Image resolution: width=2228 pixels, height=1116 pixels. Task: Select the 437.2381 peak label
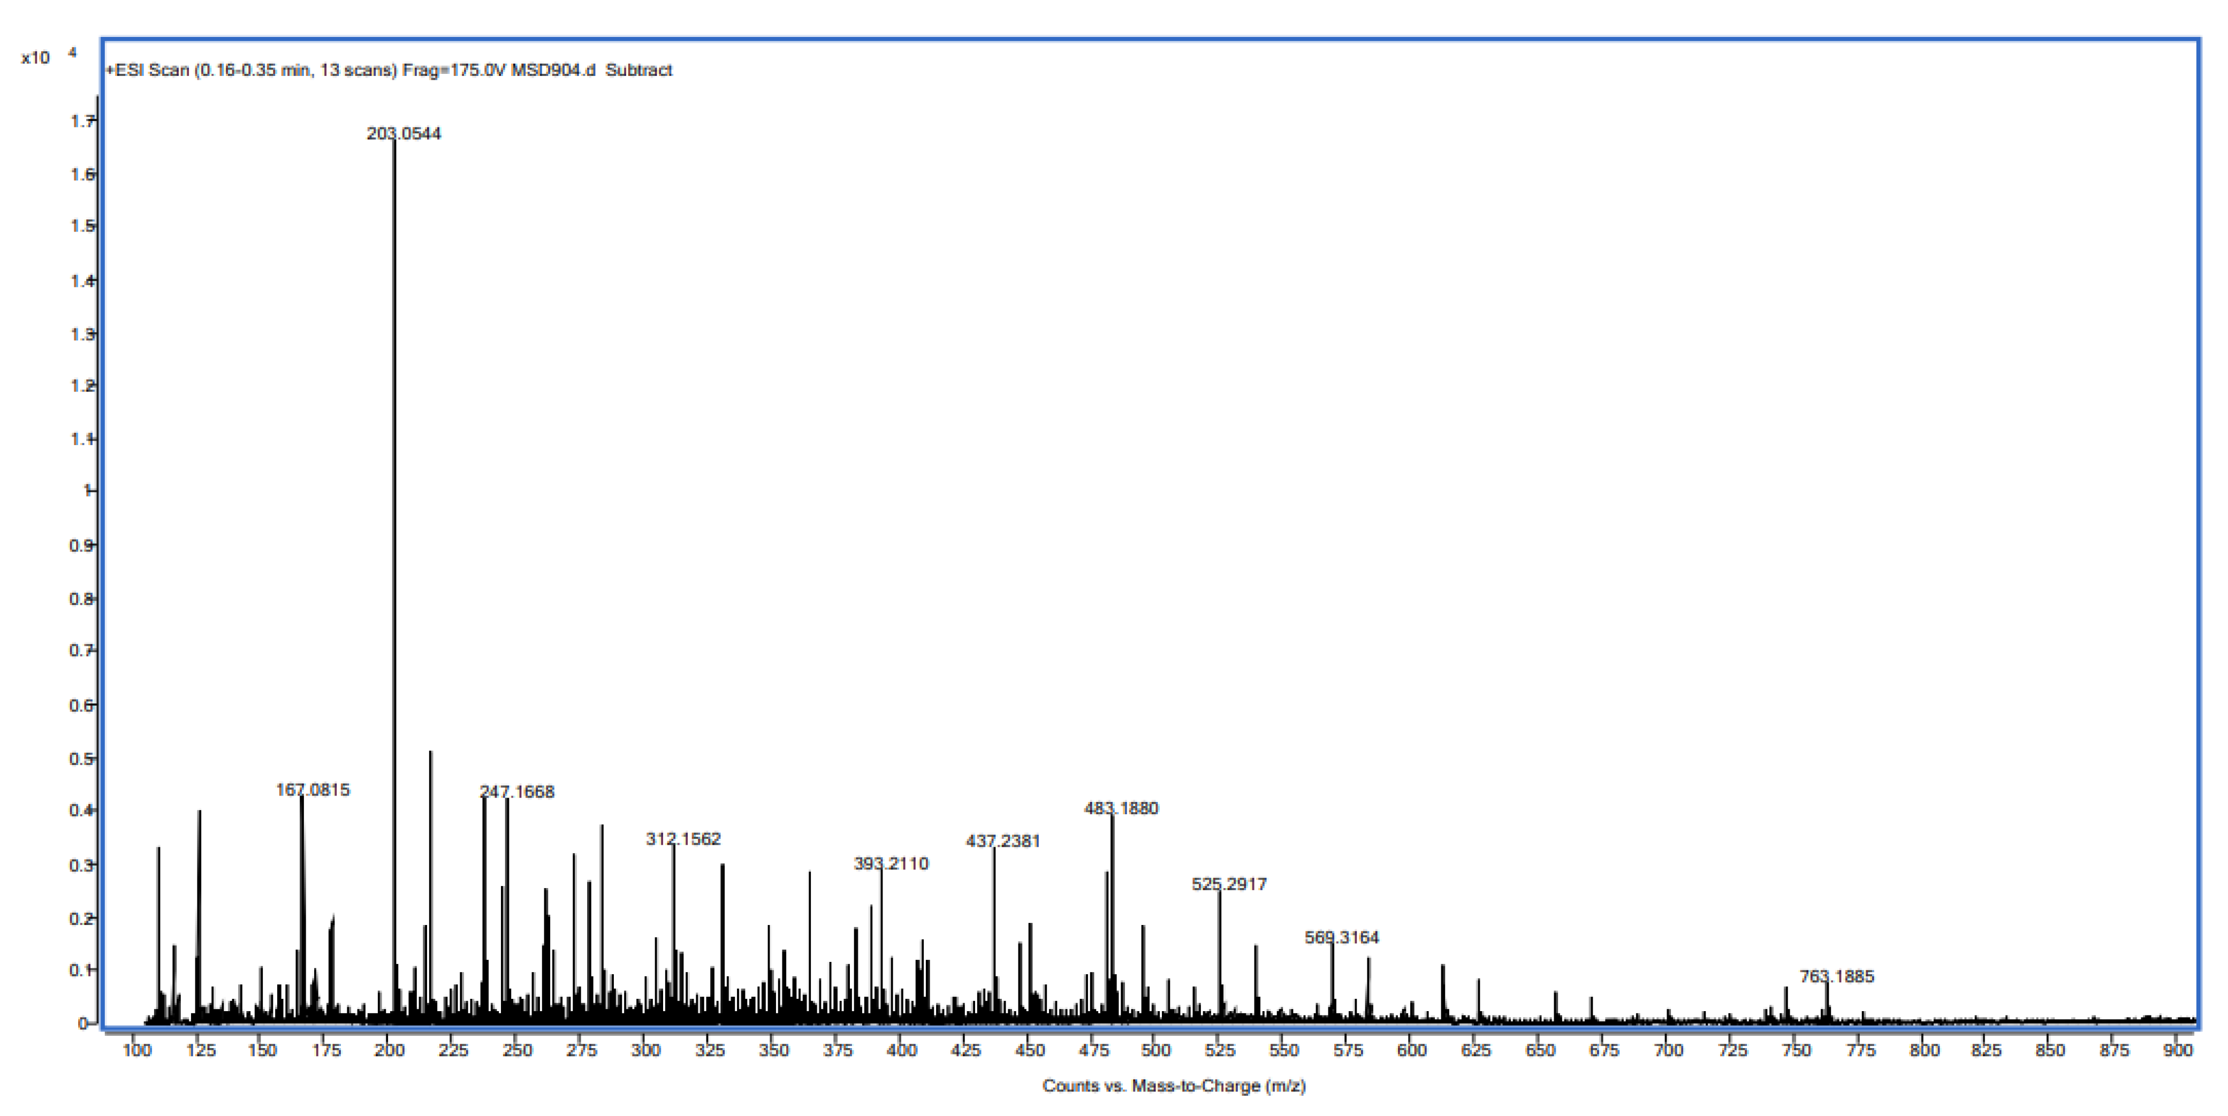tap(1003, 840)
